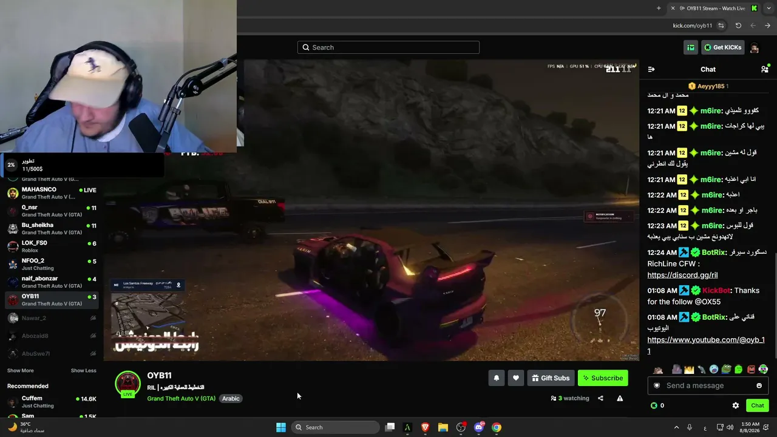
Task: Open File Explorer from the taskbar
Action: [x=443, y=427]
